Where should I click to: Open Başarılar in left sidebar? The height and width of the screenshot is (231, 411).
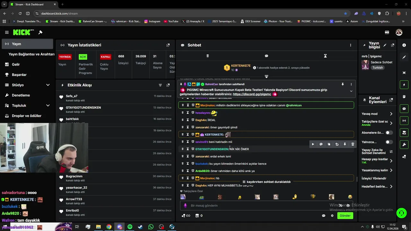(27, 75)
